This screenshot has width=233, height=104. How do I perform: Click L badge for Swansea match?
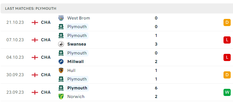(227, 40)
